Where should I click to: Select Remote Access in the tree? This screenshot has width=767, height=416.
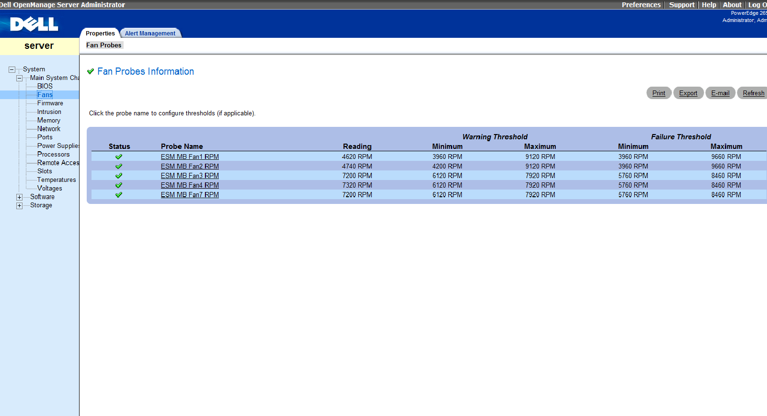[58, 163]
